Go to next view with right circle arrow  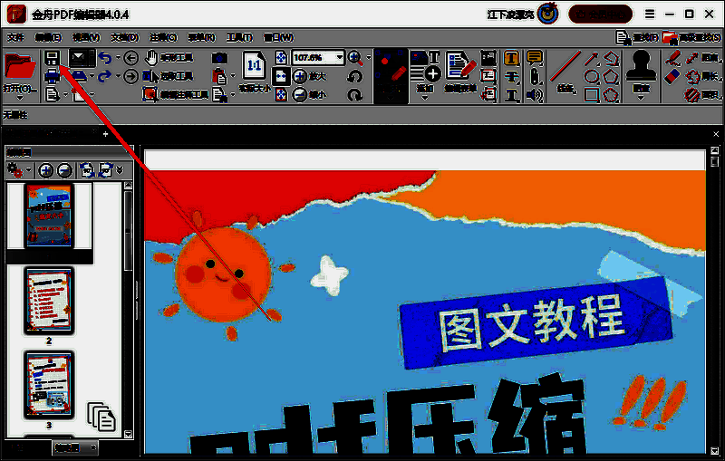[x=130, y=76]
